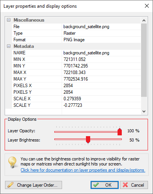This screenshot has height=194, width=153.
Task: Cancel the layer properties dialog
Action: (x=134, y=185)
